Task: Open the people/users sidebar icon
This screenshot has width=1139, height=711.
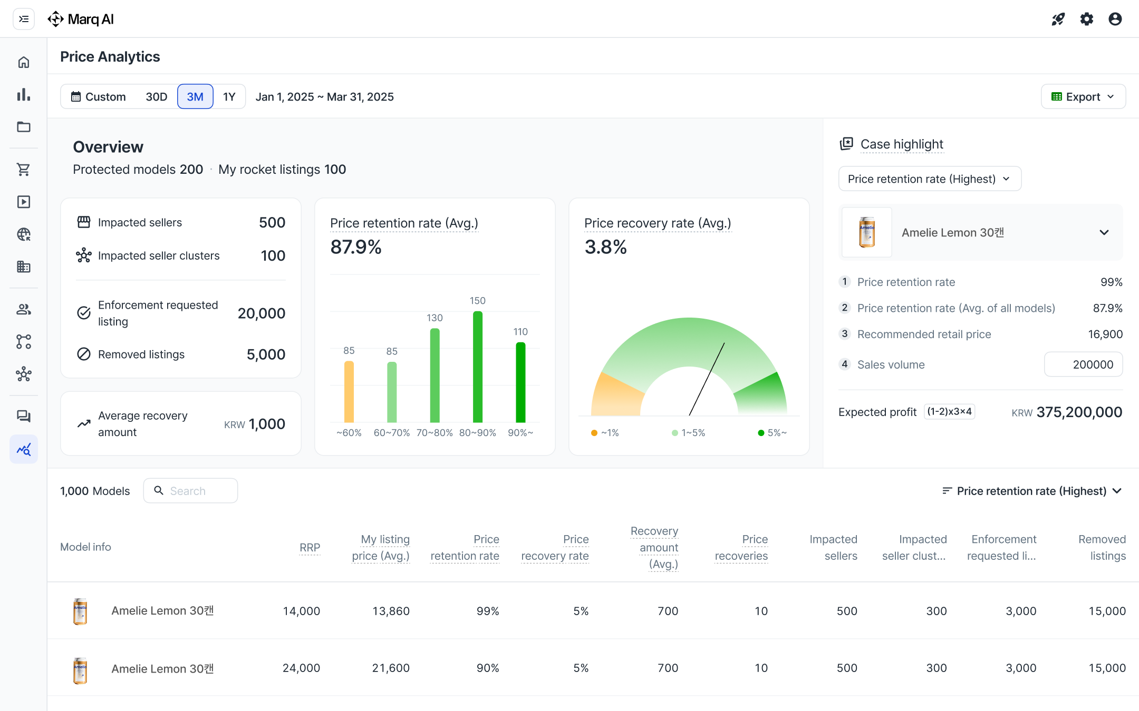Action: [x=24, y=309]
